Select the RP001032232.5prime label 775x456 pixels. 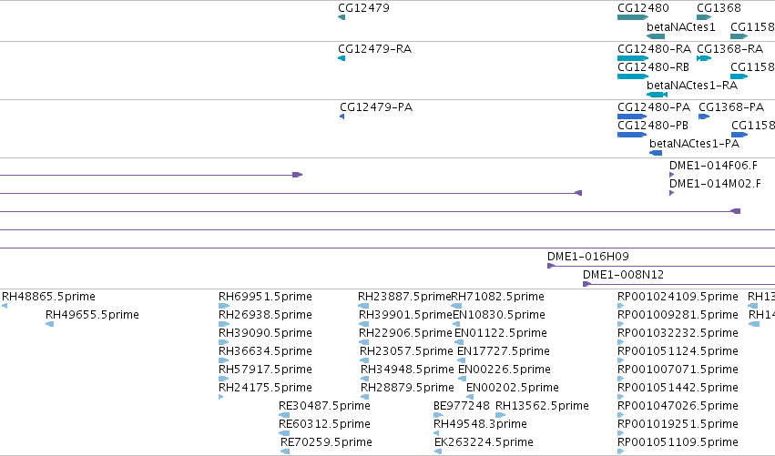pyautogui.click(x=678, y=333)
